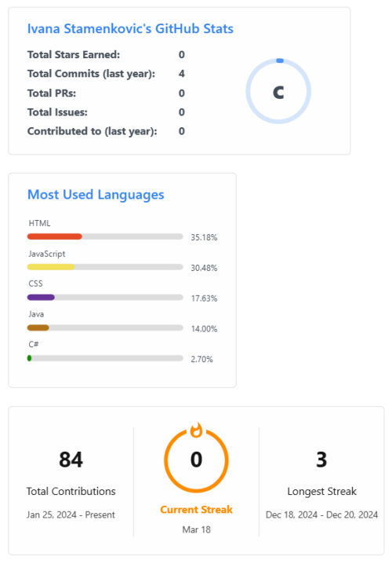Click the Longest Streak value 3

321,460
